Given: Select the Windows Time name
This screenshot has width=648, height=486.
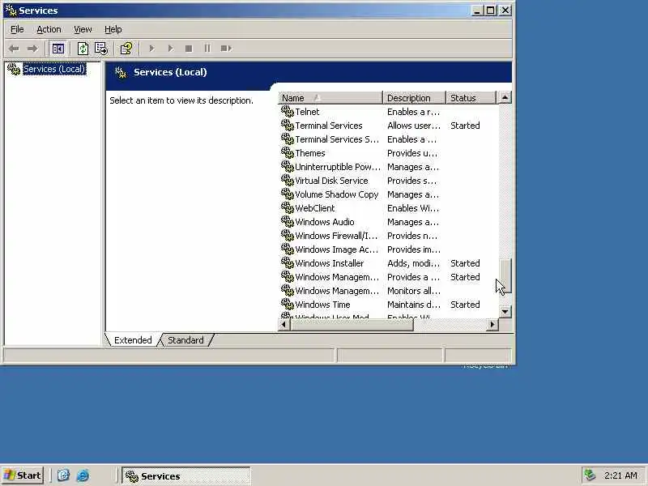Looking at the screenshot, I should click(322, 305).
